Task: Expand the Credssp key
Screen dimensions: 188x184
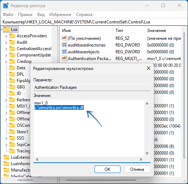Action: [x=6, y=61]
